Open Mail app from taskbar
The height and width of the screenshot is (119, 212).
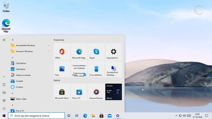coord(110,116)
